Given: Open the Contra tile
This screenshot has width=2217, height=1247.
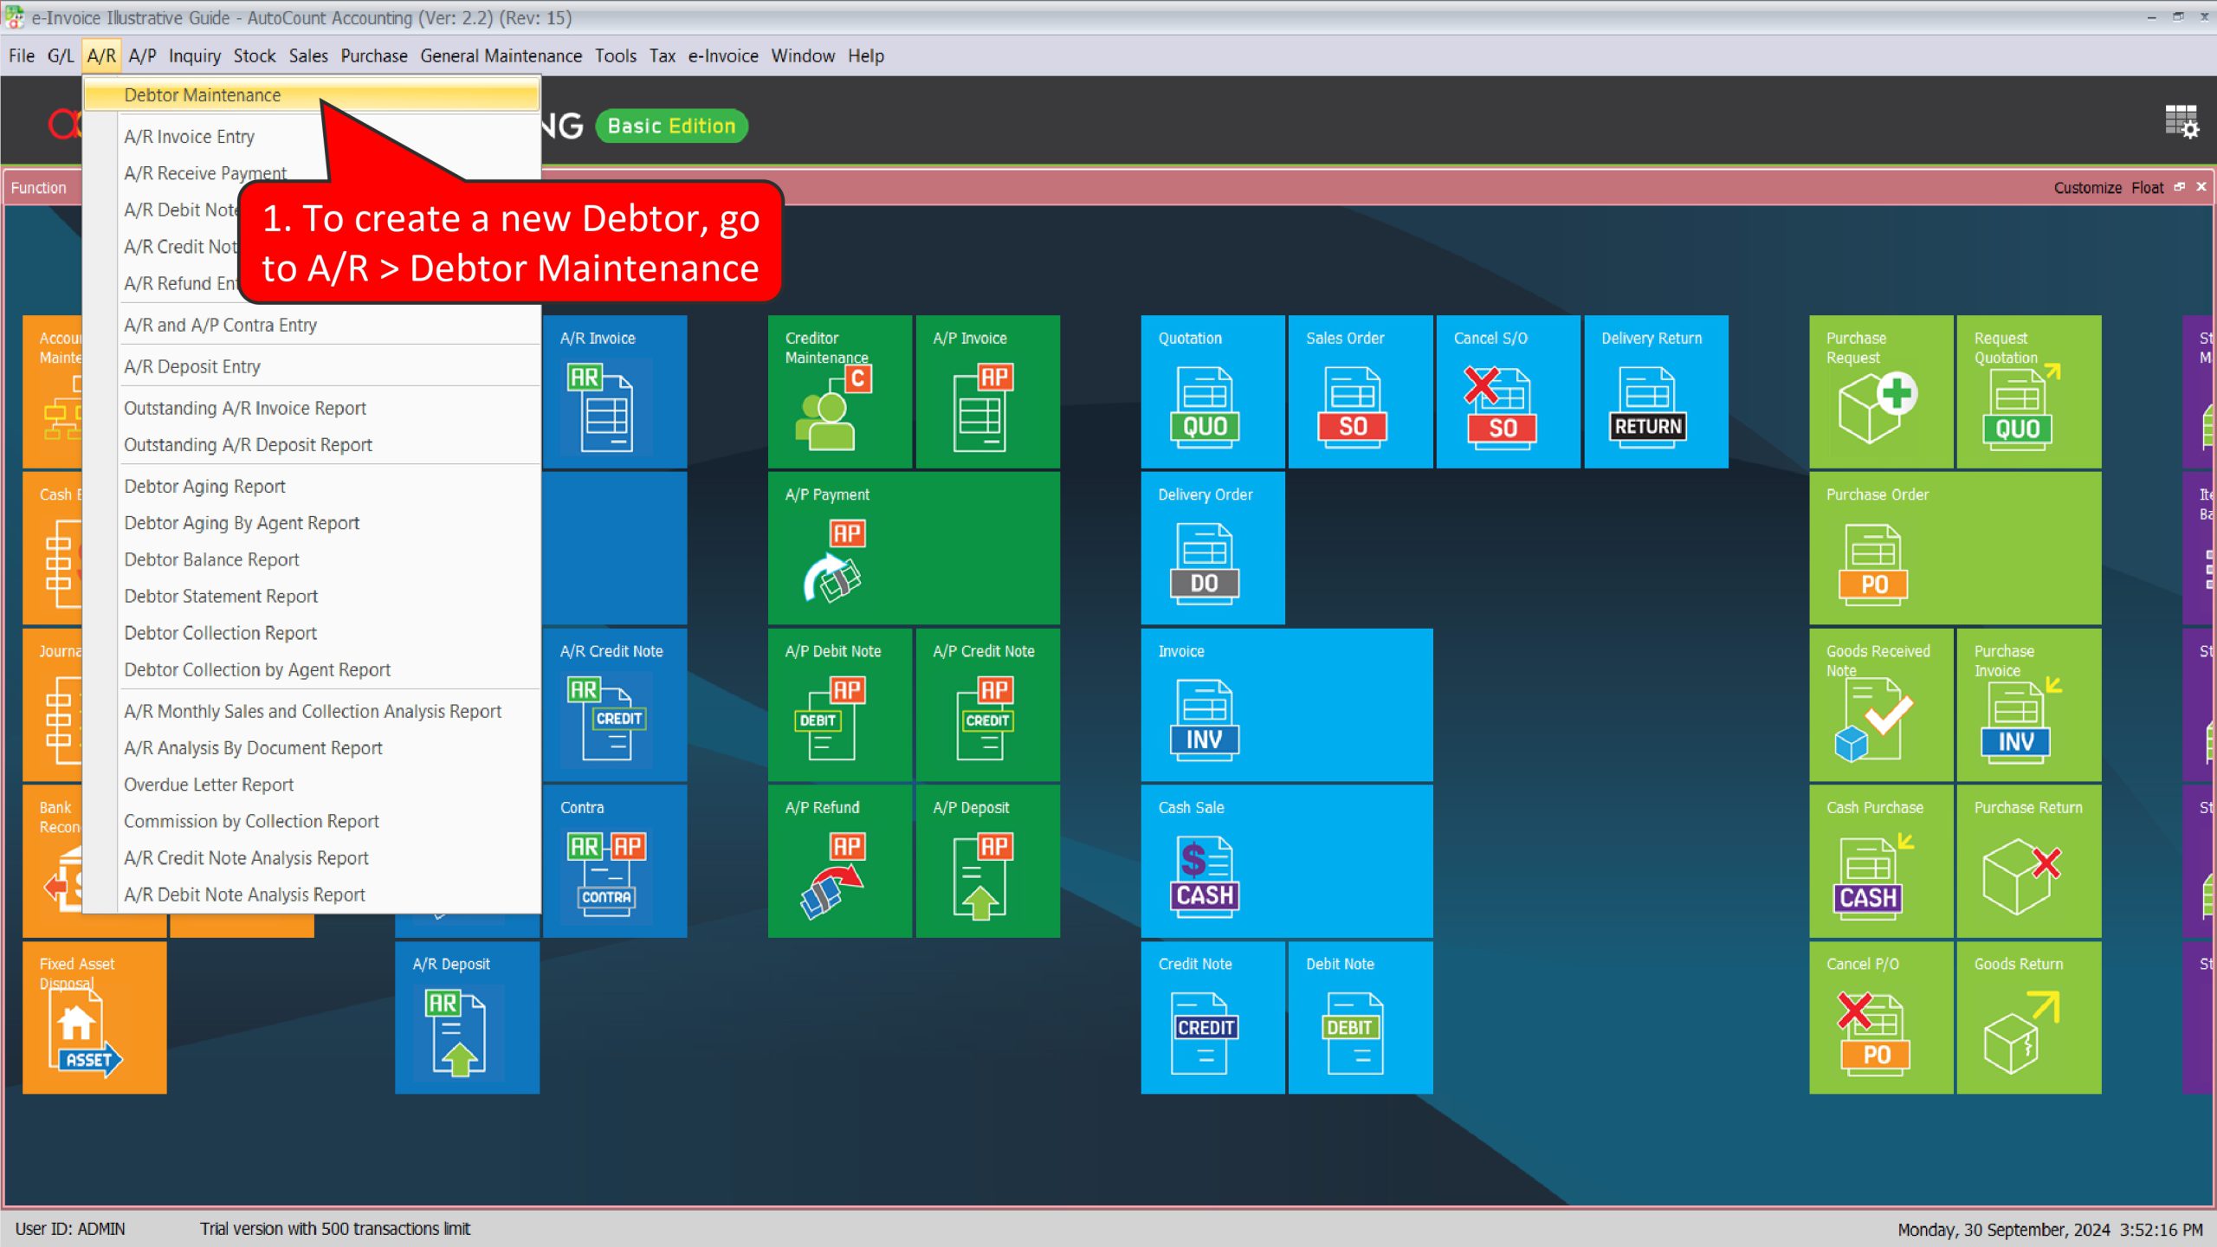Looking at the screenshot, I should (614, 862).
